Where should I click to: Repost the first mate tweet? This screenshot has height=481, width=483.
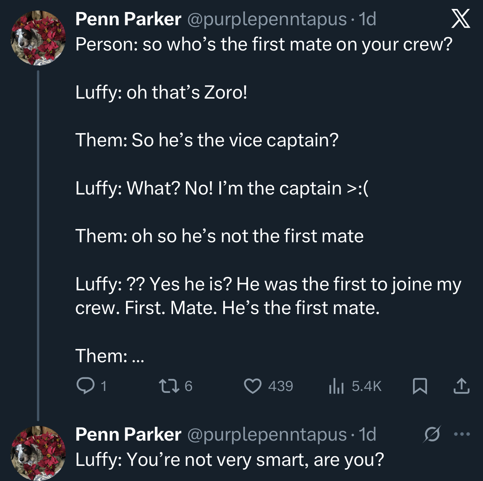coord(168,385)
